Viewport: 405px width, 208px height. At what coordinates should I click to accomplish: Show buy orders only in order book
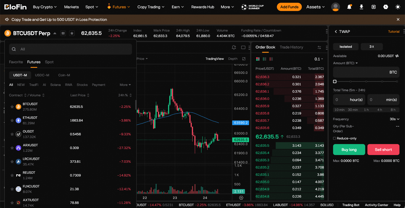click(264, 59)
